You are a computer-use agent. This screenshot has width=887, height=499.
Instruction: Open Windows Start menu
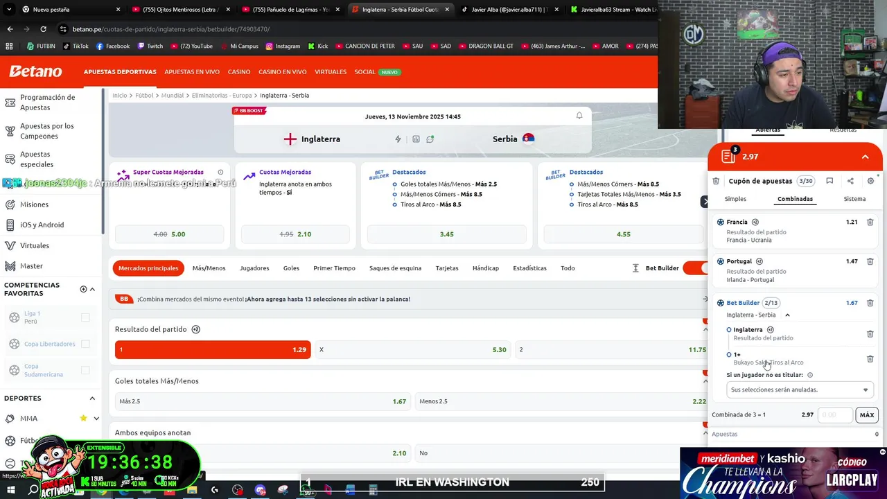pos(10,490)
